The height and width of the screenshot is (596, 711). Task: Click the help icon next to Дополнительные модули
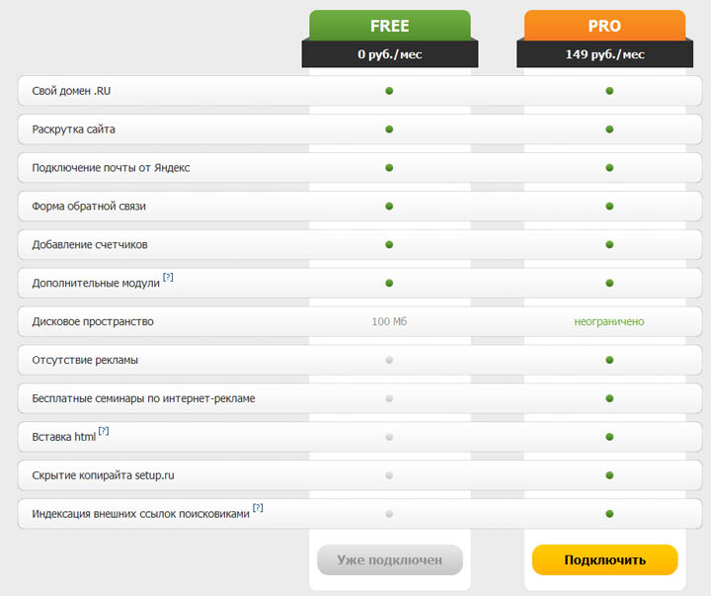click(168, 278)
